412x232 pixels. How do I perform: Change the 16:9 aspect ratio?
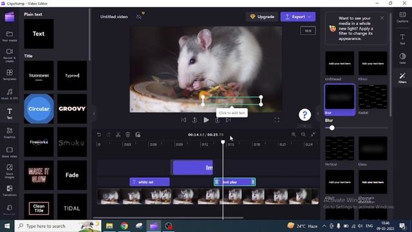308,31
